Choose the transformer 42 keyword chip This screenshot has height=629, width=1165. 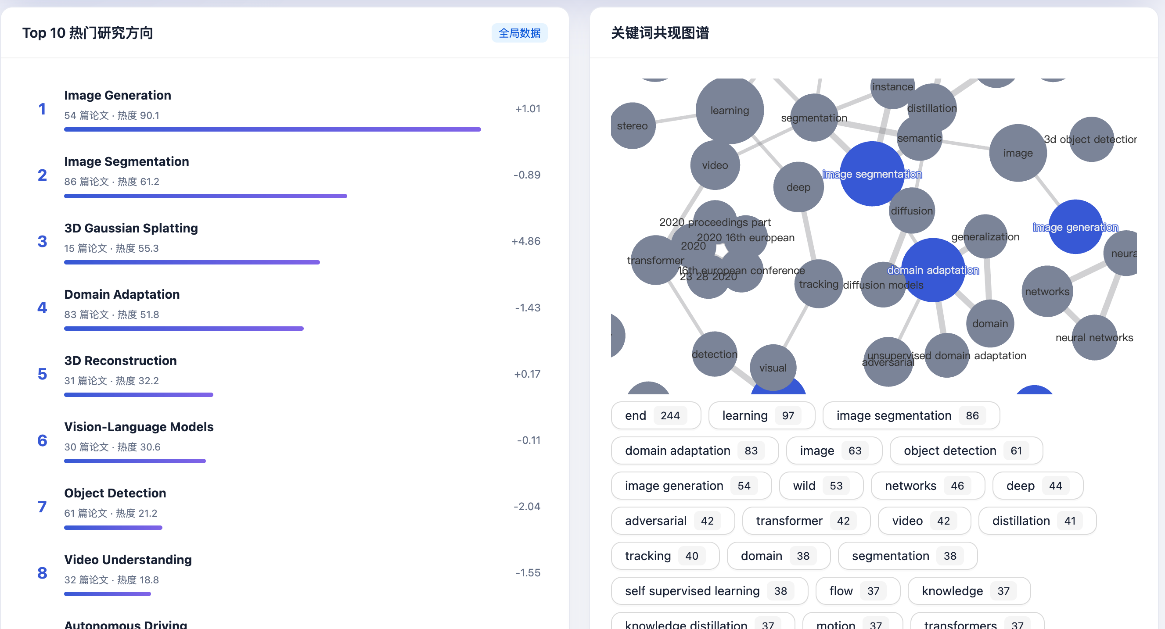[806, 521]
